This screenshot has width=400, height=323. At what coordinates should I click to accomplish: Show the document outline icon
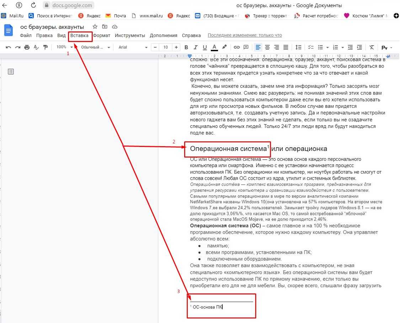pos(11,72)
